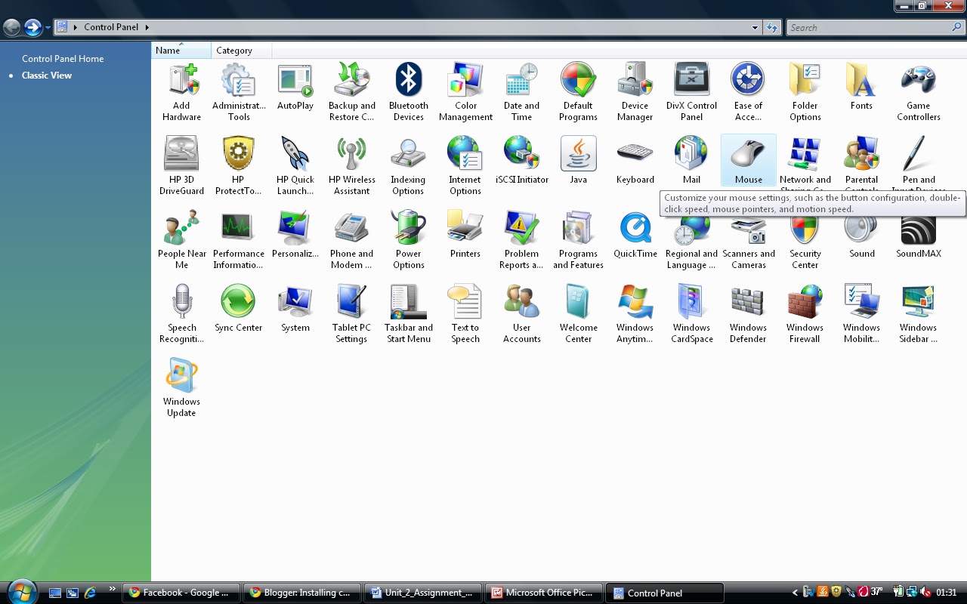This screenshot has width=967, height=604.
Task: Unmute the volume from the system tray
Action: tap(926, 593)
